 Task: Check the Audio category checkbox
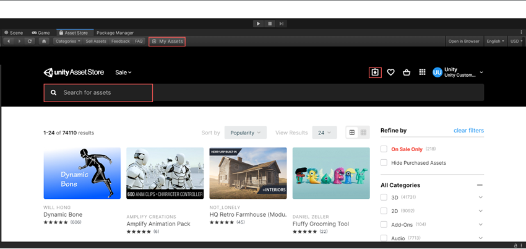point(384,238)
